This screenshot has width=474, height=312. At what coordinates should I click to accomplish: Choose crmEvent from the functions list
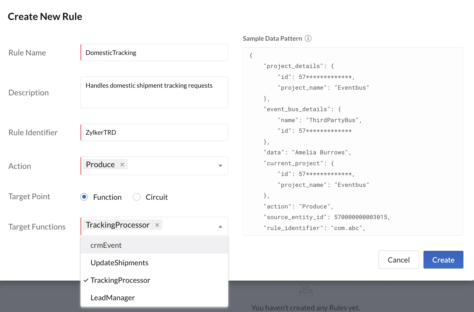tap(154, 245)
